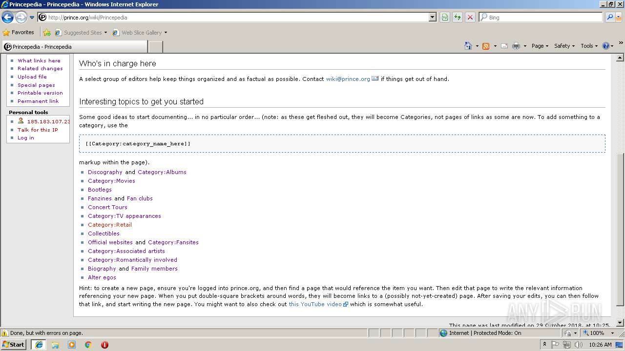The height and width of the screenshot is (351, 625).
Task: Click wiki@prince.org email link
Action: tap(348, 79)
